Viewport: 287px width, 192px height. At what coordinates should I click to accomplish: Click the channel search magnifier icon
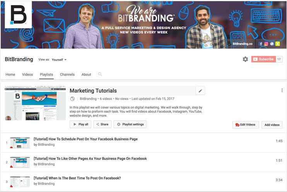[100, 74]
